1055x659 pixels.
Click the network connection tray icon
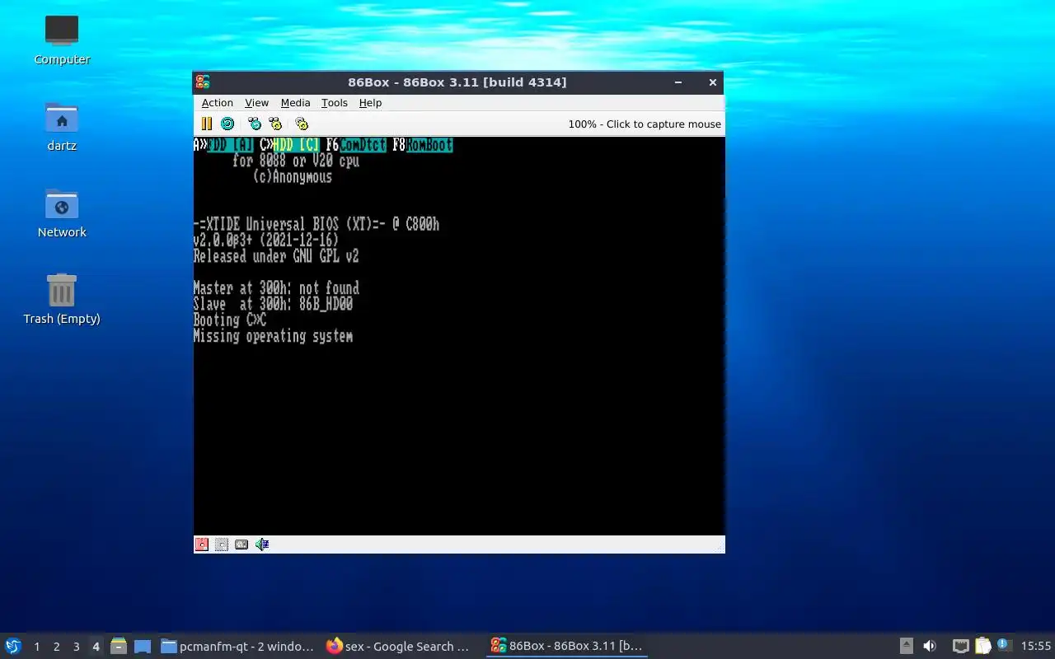960,647
